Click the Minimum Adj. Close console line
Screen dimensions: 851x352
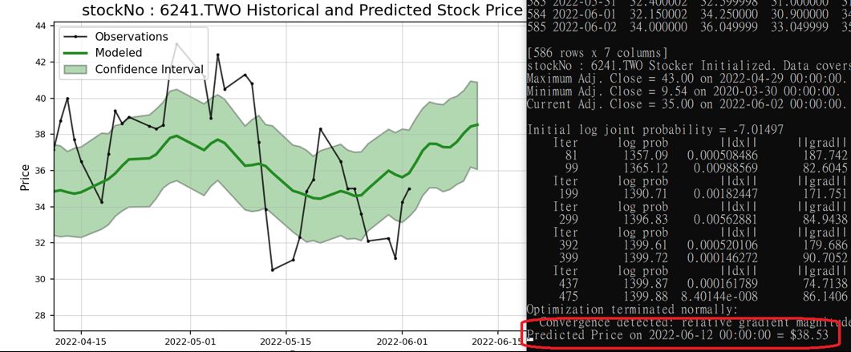pyautogui.click(x=689, y=91)
